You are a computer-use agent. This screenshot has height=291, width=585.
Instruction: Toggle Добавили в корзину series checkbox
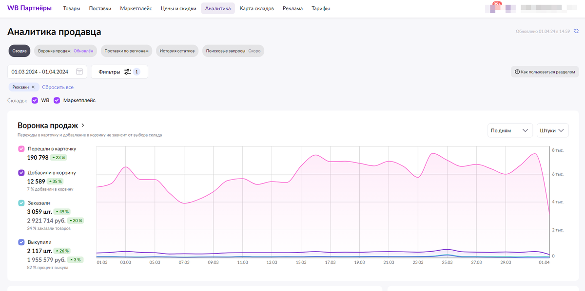click(21, 173)
